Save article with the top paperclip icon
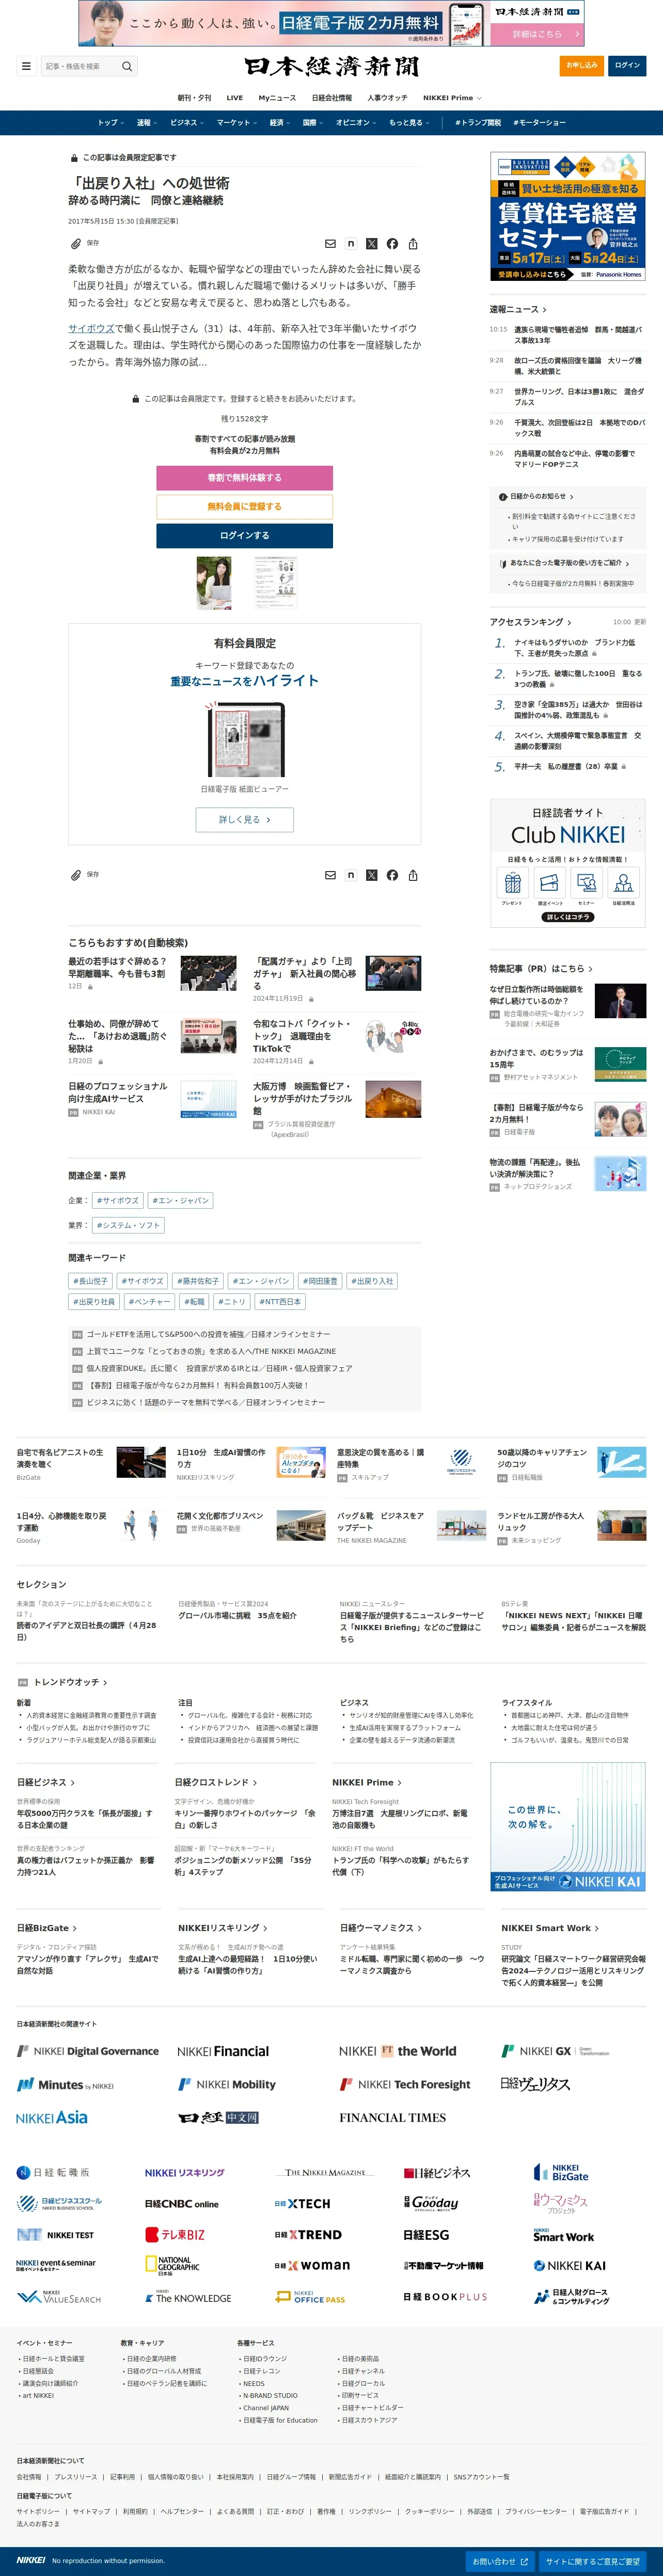663x2576 pixels. coord(76,243)
